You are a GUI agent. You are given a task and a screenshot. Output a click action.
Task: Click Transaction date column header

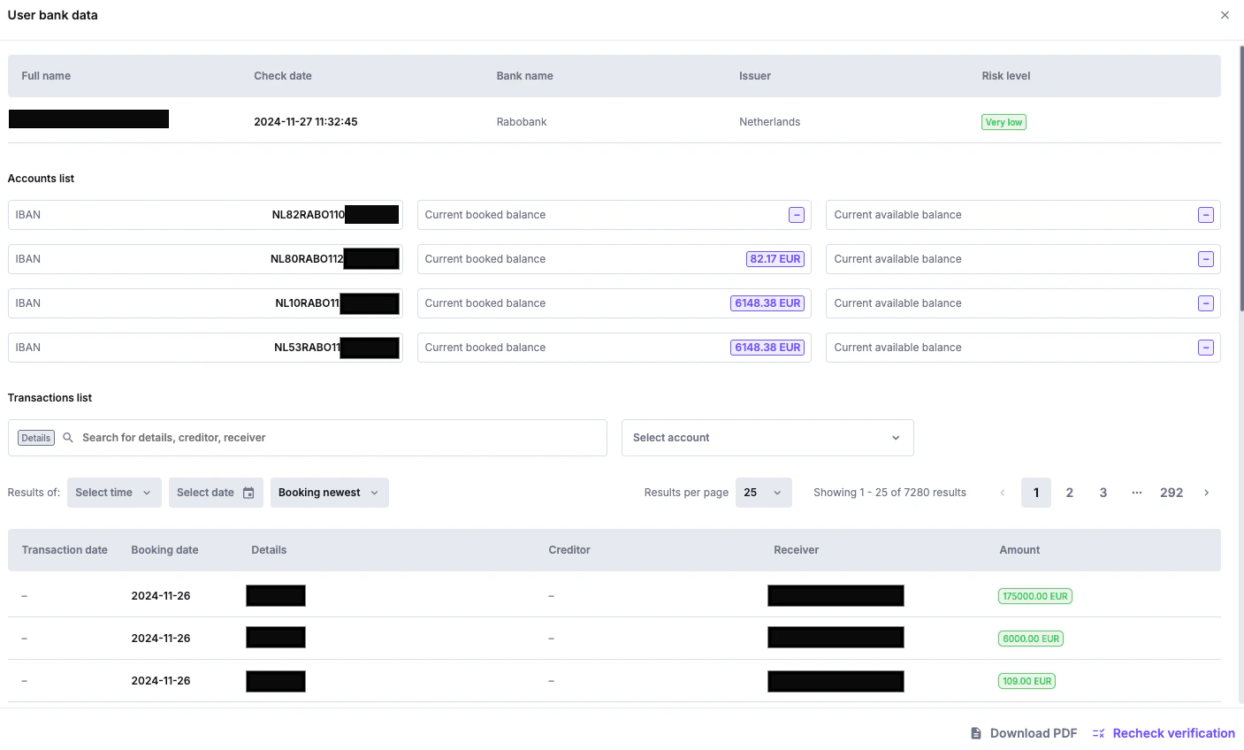pos(65,550)
